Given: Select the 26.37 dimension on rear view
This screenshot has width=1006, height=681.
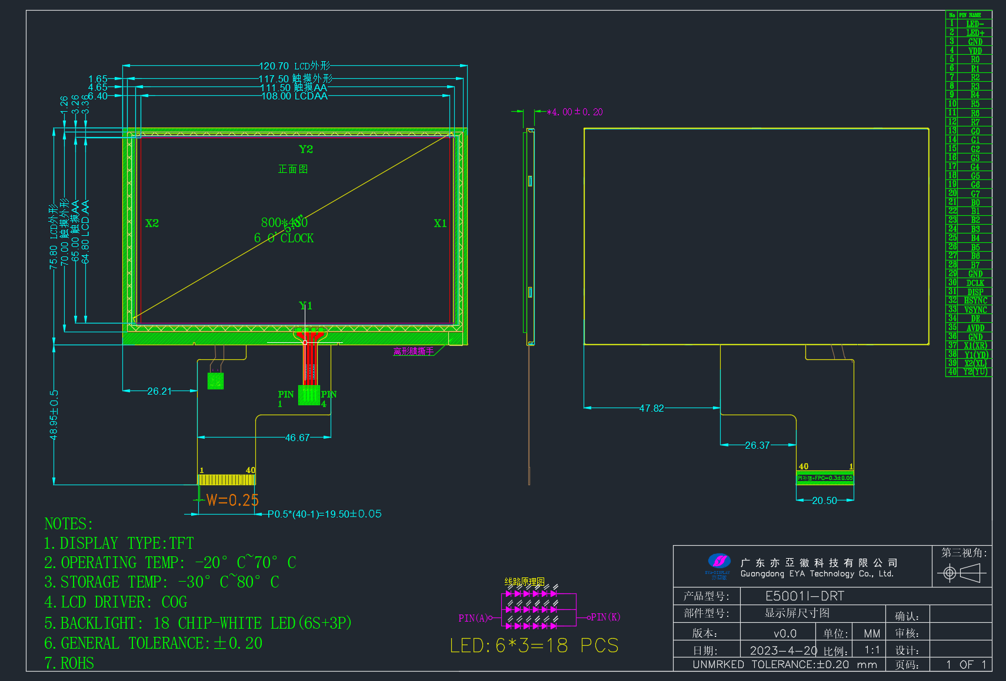Looking at the screenshot, I should (x=757, y=446).
